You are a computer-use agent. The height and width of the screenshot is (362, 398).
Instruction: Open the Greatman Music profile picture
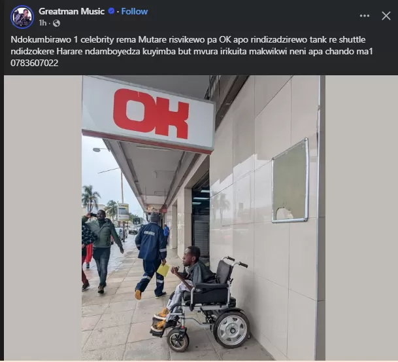tap(22, 17)
